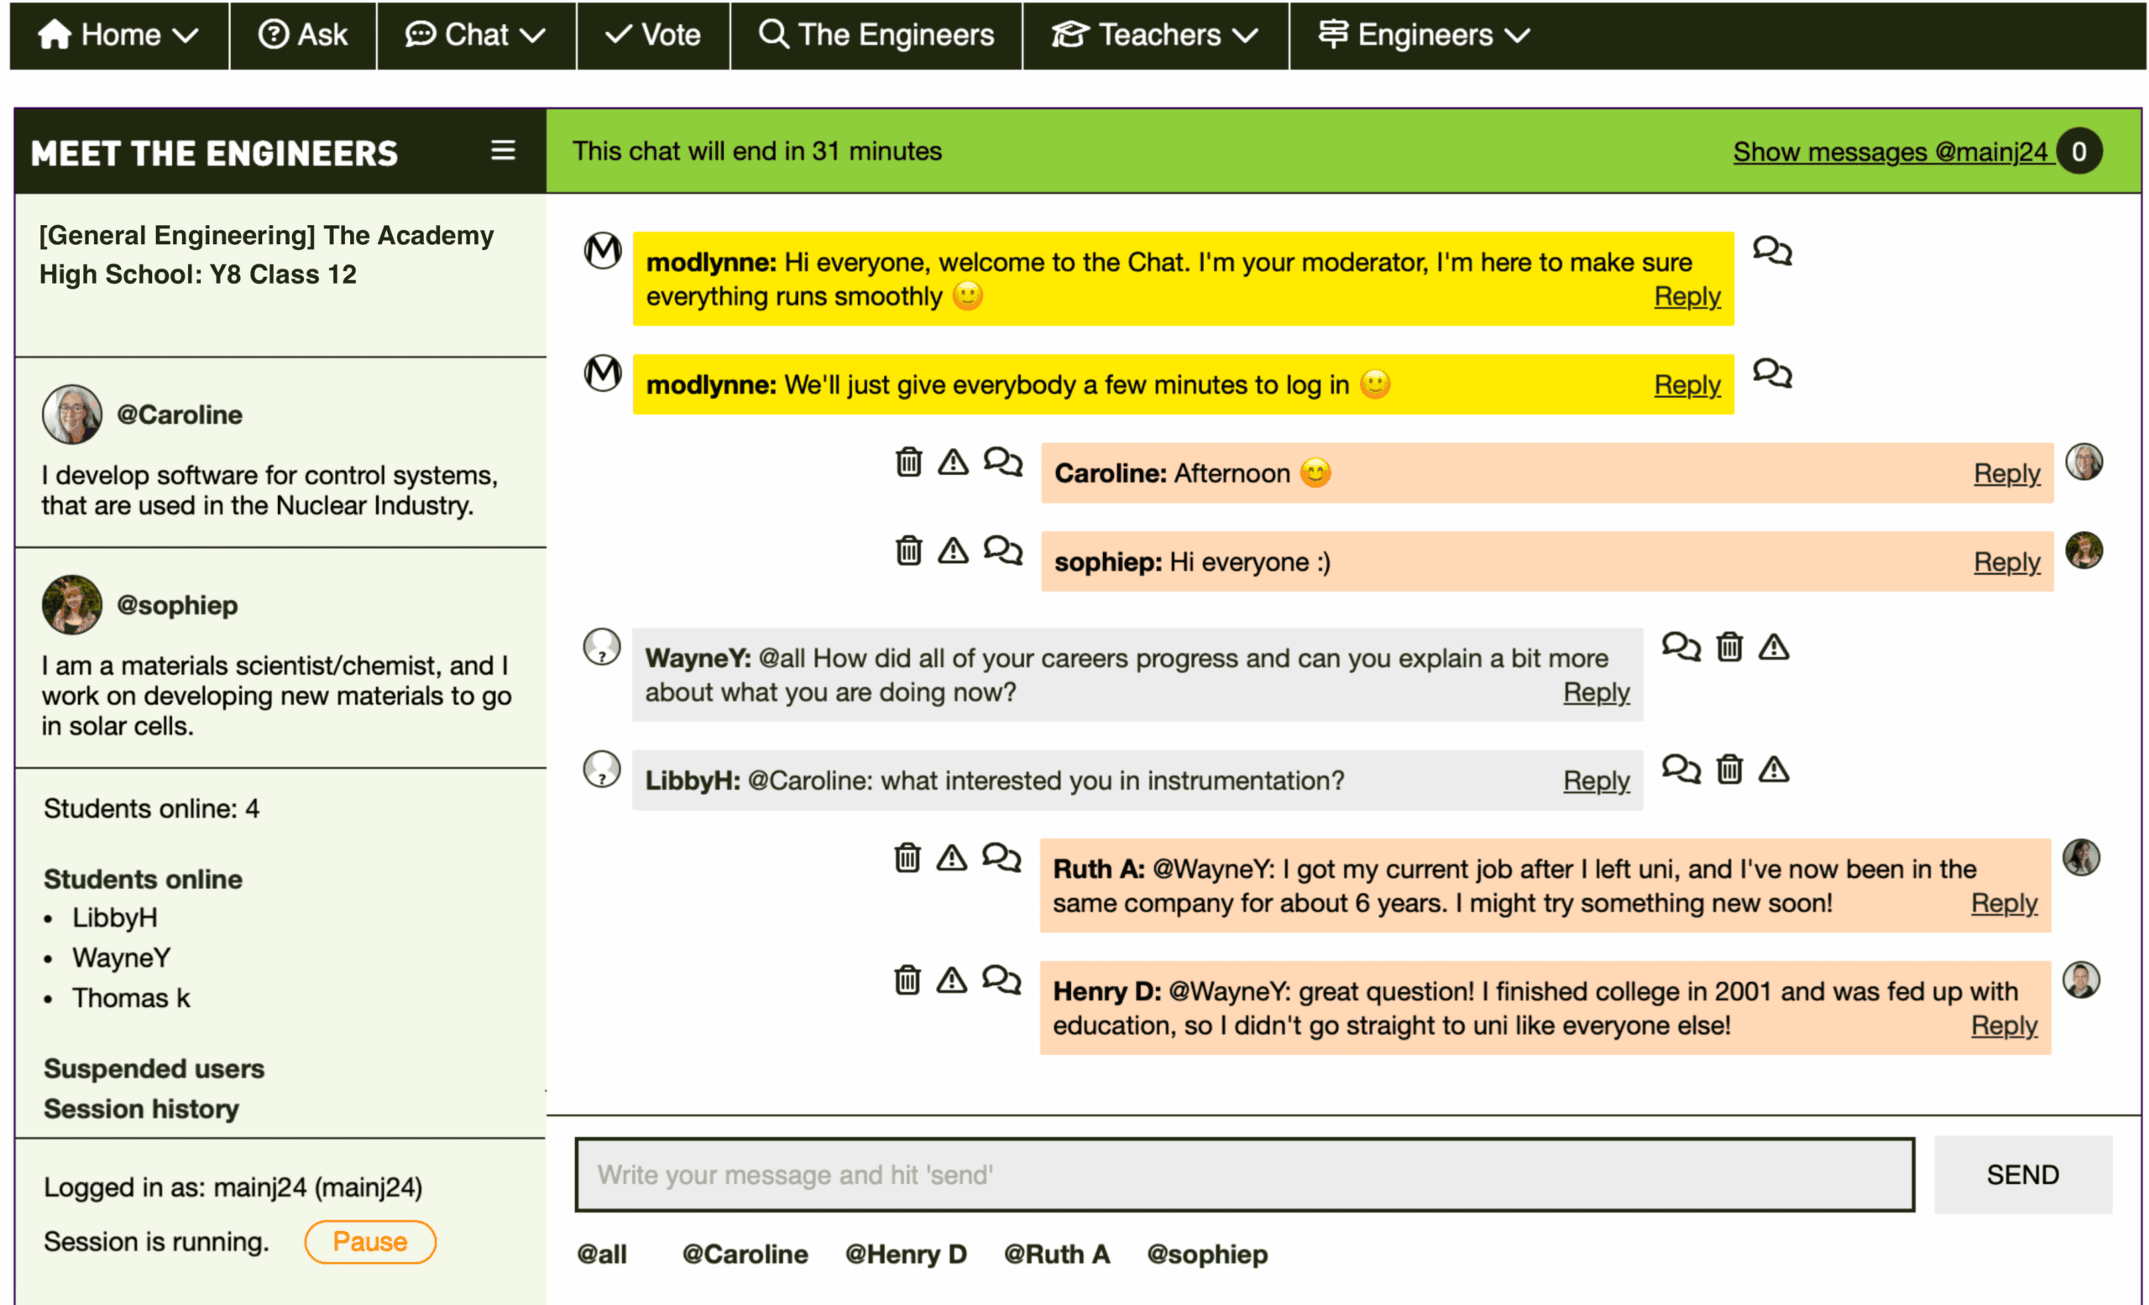Flag WayneY's question with warning triangle

1773,647
